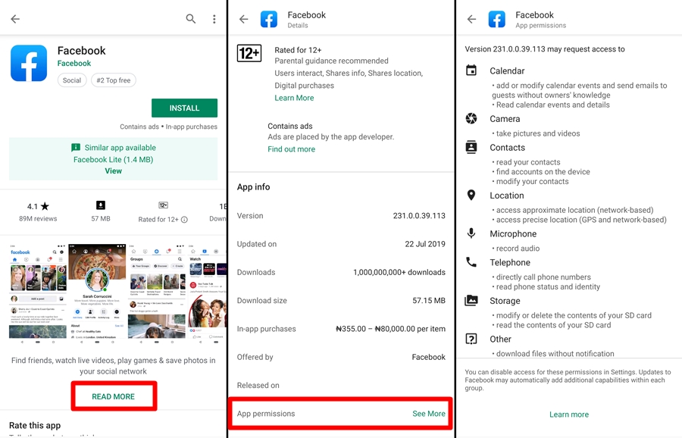Open the three-dot overflow menu
Image resolution: width=682 pixels, height=438 pixels.
pyautogui.click(x=214, y=19)
